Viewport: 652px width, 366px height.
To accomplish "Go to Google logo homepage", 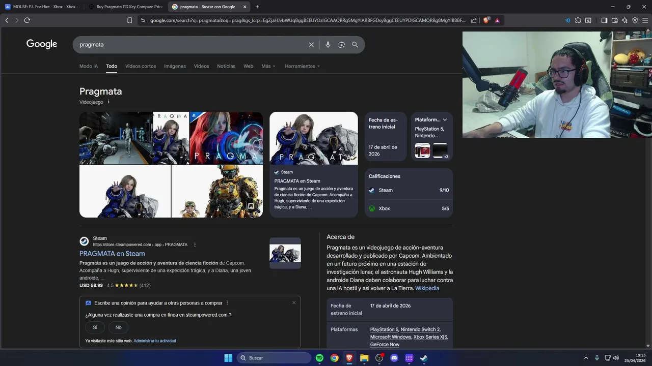I will point(42,44).
